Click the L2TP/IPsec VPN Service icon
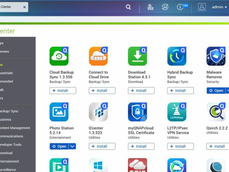The image size is (229, 172). [177, 112]
